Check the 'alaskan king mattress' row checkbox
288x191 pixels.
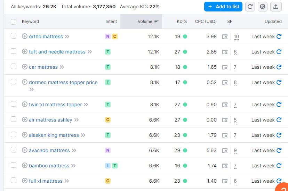14,134
